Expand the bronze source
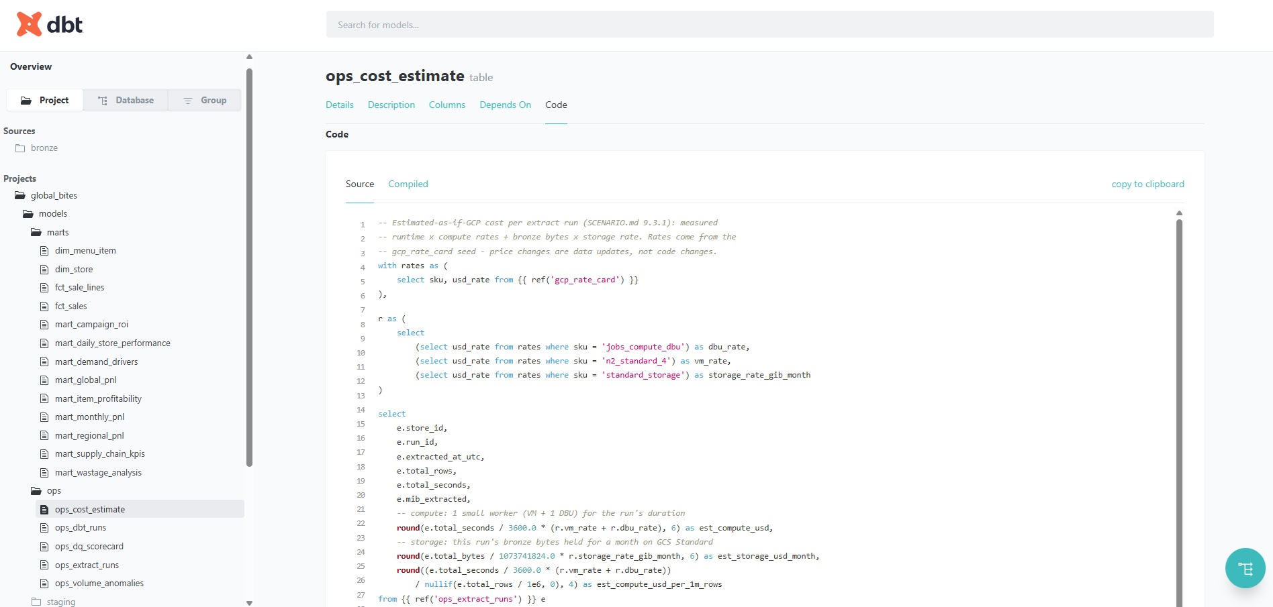Image resolution: width=1273 pixels, height=607 pixels. (44, 148)
